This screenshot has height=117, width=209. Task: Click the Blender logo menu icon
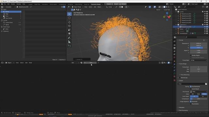coord(2,4)
